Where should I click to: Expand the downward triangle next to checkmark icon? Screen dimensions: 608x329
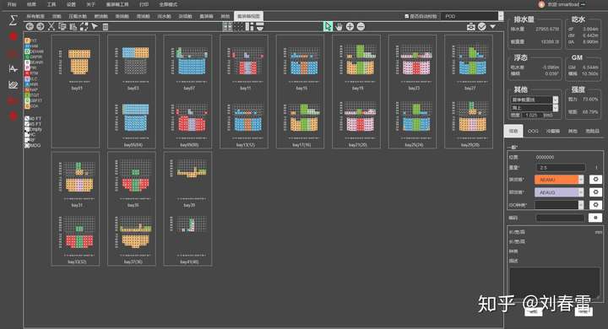tap(492, 26)
